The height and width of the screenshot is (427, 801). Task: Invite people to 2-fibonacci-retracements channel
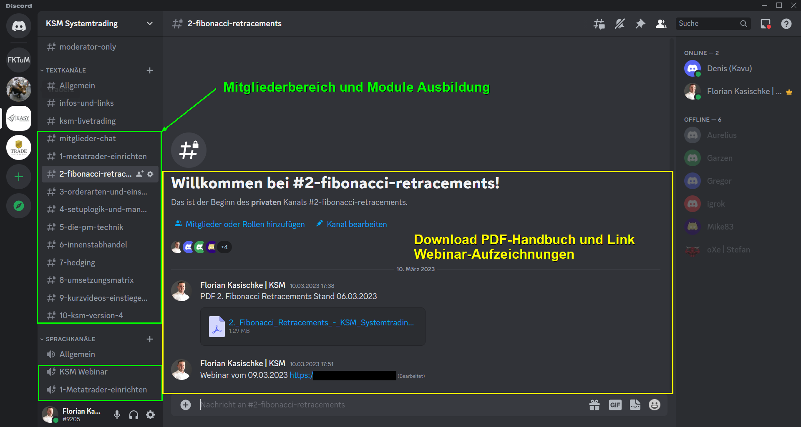(140, 174)
